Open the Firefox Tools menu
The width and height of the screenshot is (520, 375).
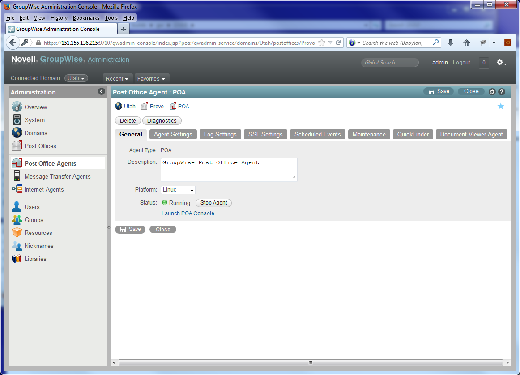pyautogui.click(x=111, y=18)
